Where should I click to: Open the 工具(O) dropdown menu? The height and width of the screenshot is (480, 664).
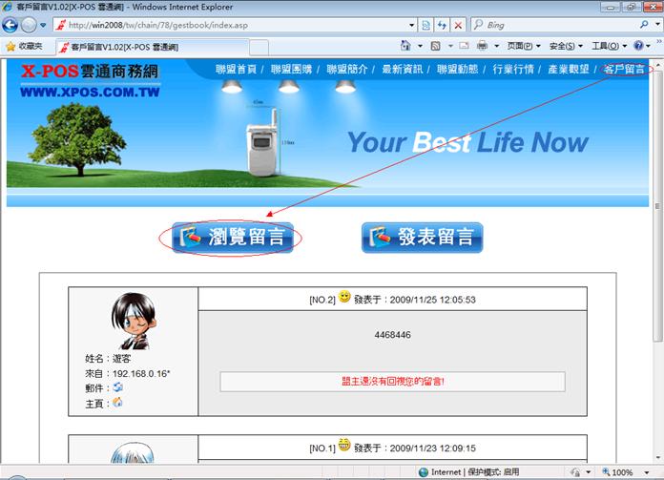point(609,46)
